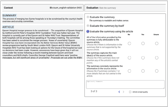Click the SUMMARY heading label

pos(9,16)
